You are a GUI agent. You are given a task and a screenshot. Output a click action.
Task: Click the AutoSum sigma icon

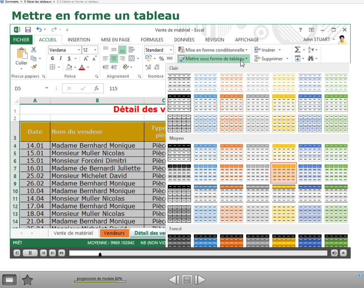tap(297, 50)
